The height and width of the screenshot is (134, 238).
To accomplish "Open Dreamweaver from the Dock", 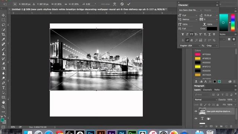I will click(132, 132).
